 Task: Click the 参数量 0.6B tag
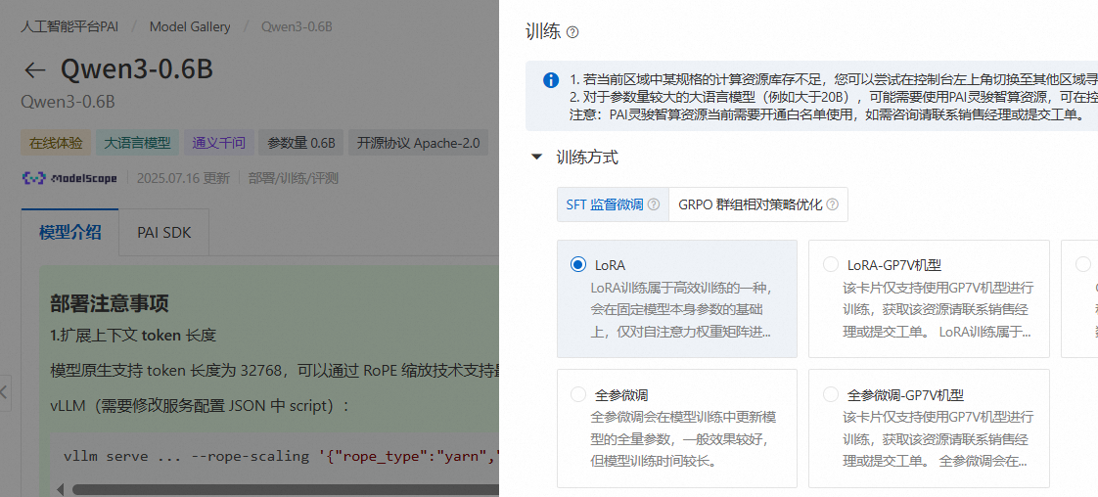tap(301, 144)
